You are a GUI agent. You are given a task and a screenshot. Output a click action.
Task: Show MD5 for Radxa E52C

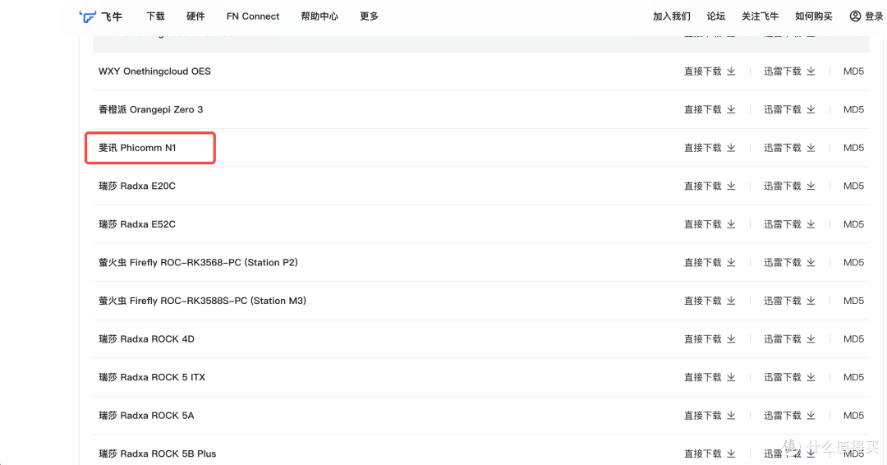(x=853, y=224)
